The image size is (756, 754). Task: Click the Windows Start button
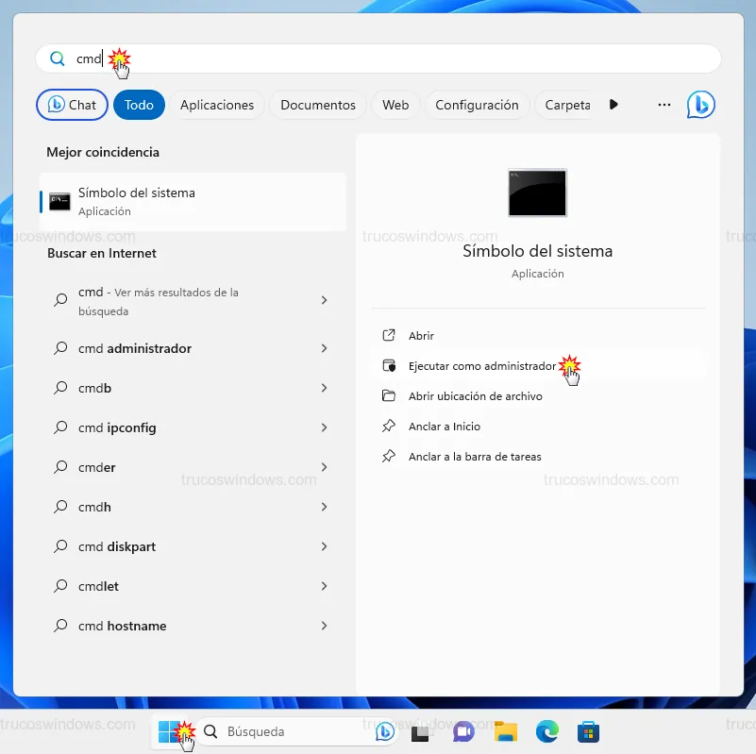point(169,731)
